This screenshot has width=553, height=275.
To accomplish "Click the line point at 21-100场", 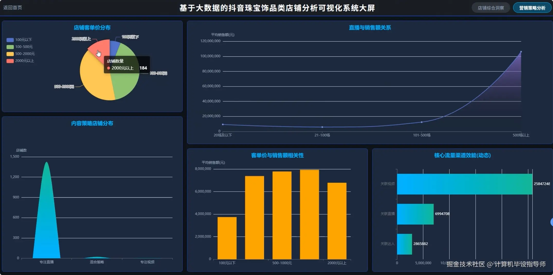I will point(322,127).
